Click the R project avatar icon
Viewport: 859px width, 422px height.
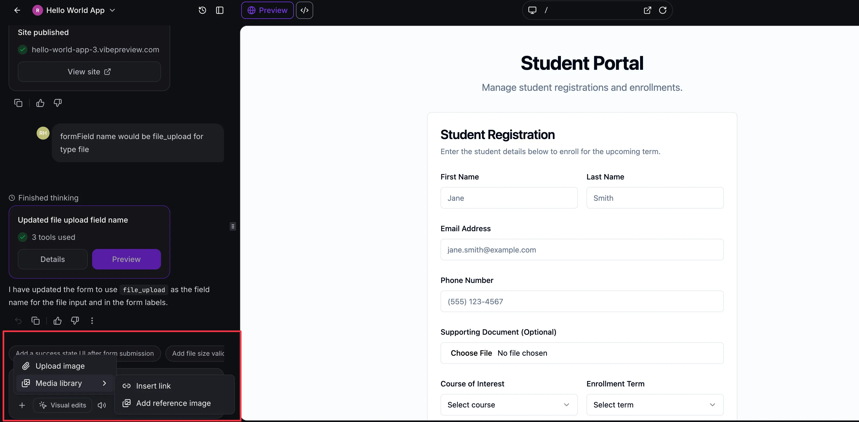[38, 10]
